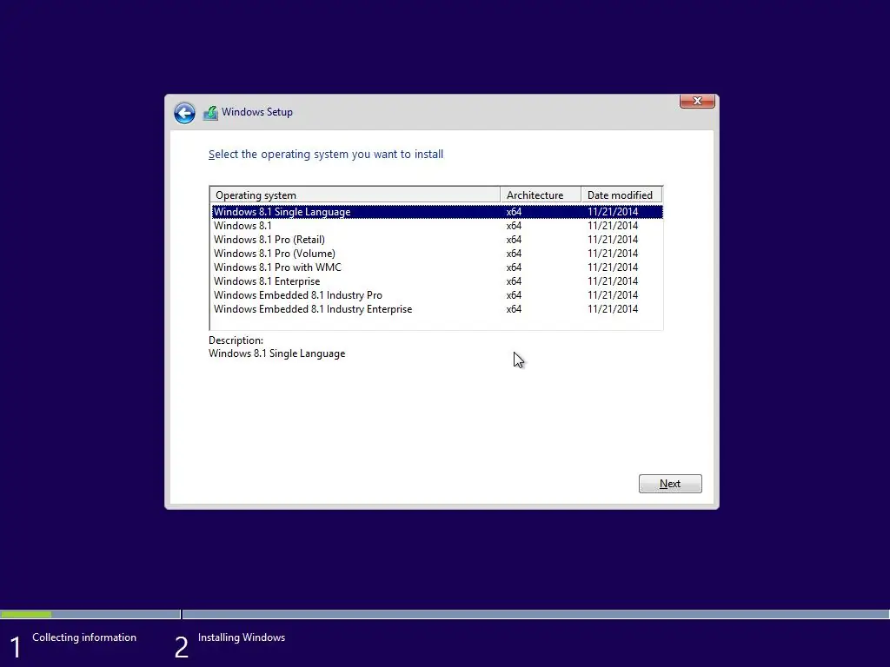
Task: Sort by the Operating system column header
Action: point(256,194)
